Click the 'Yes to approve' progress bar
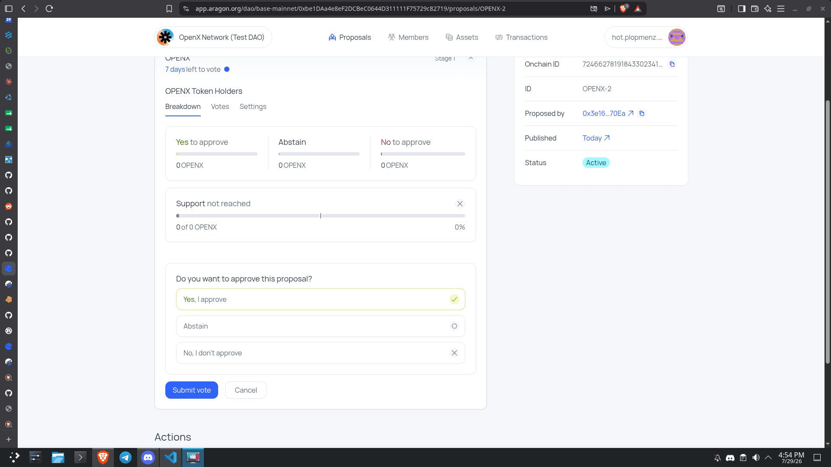This screenshot has height=467, width=831. (x=216, y=154)
